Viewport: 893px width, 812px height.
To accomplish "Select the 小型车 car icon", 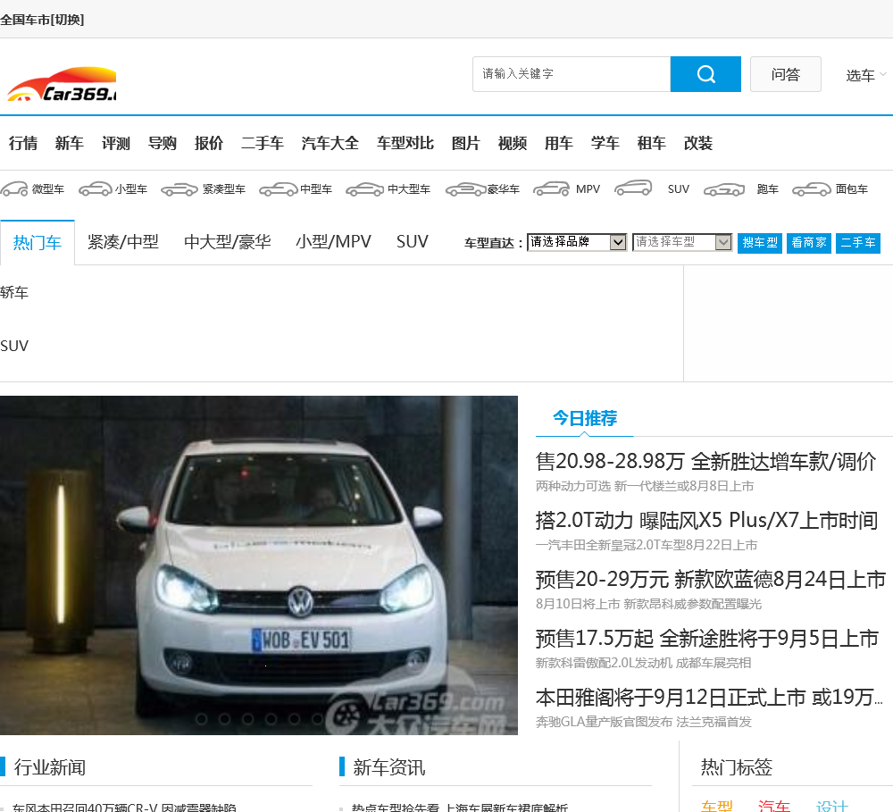I will [96, 188].
